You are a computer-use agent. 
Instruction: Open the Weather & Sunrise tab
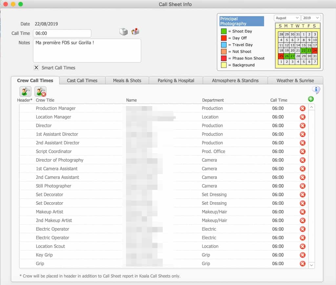[x=295, y=80]
